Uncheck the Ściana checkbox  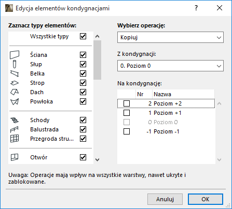[x=83, y=55]
